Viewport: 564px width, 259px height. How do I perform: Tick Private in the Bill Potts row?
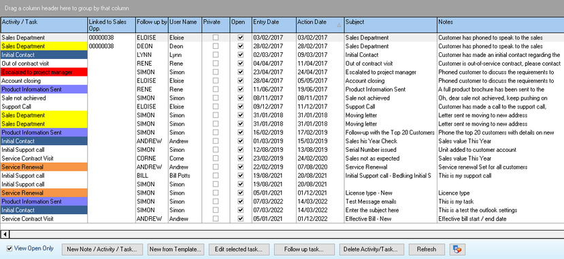click(215, 176)
